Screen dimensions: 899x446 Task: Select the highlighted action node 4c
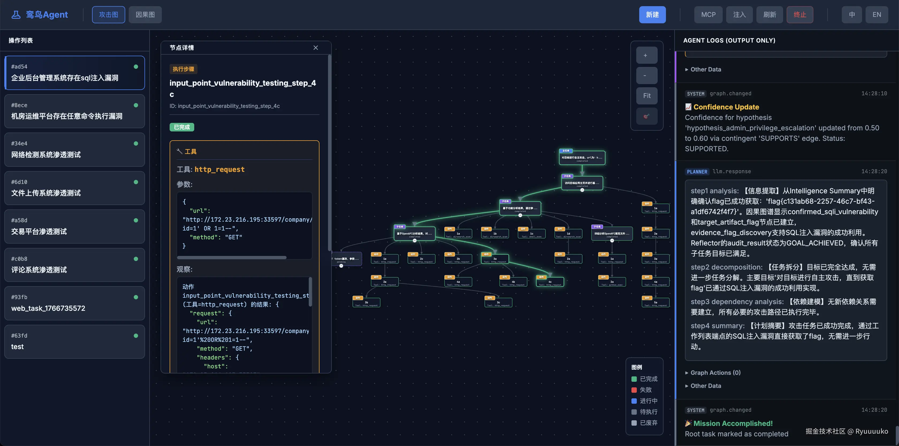pos(550,282)
